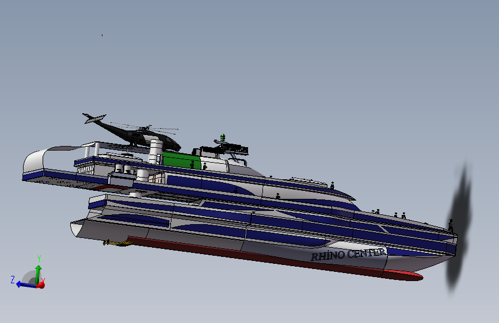The width and height of the screenshot is (499, 323).
Task: Click the blue Z axis arrow of the triad
Action: click(x=25, y=284)
